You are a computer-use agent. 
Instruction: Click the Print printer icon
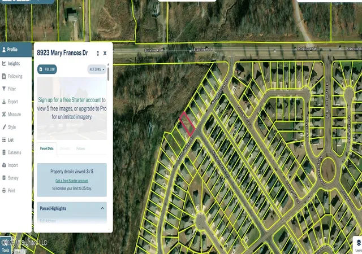(x=4, y=190)
